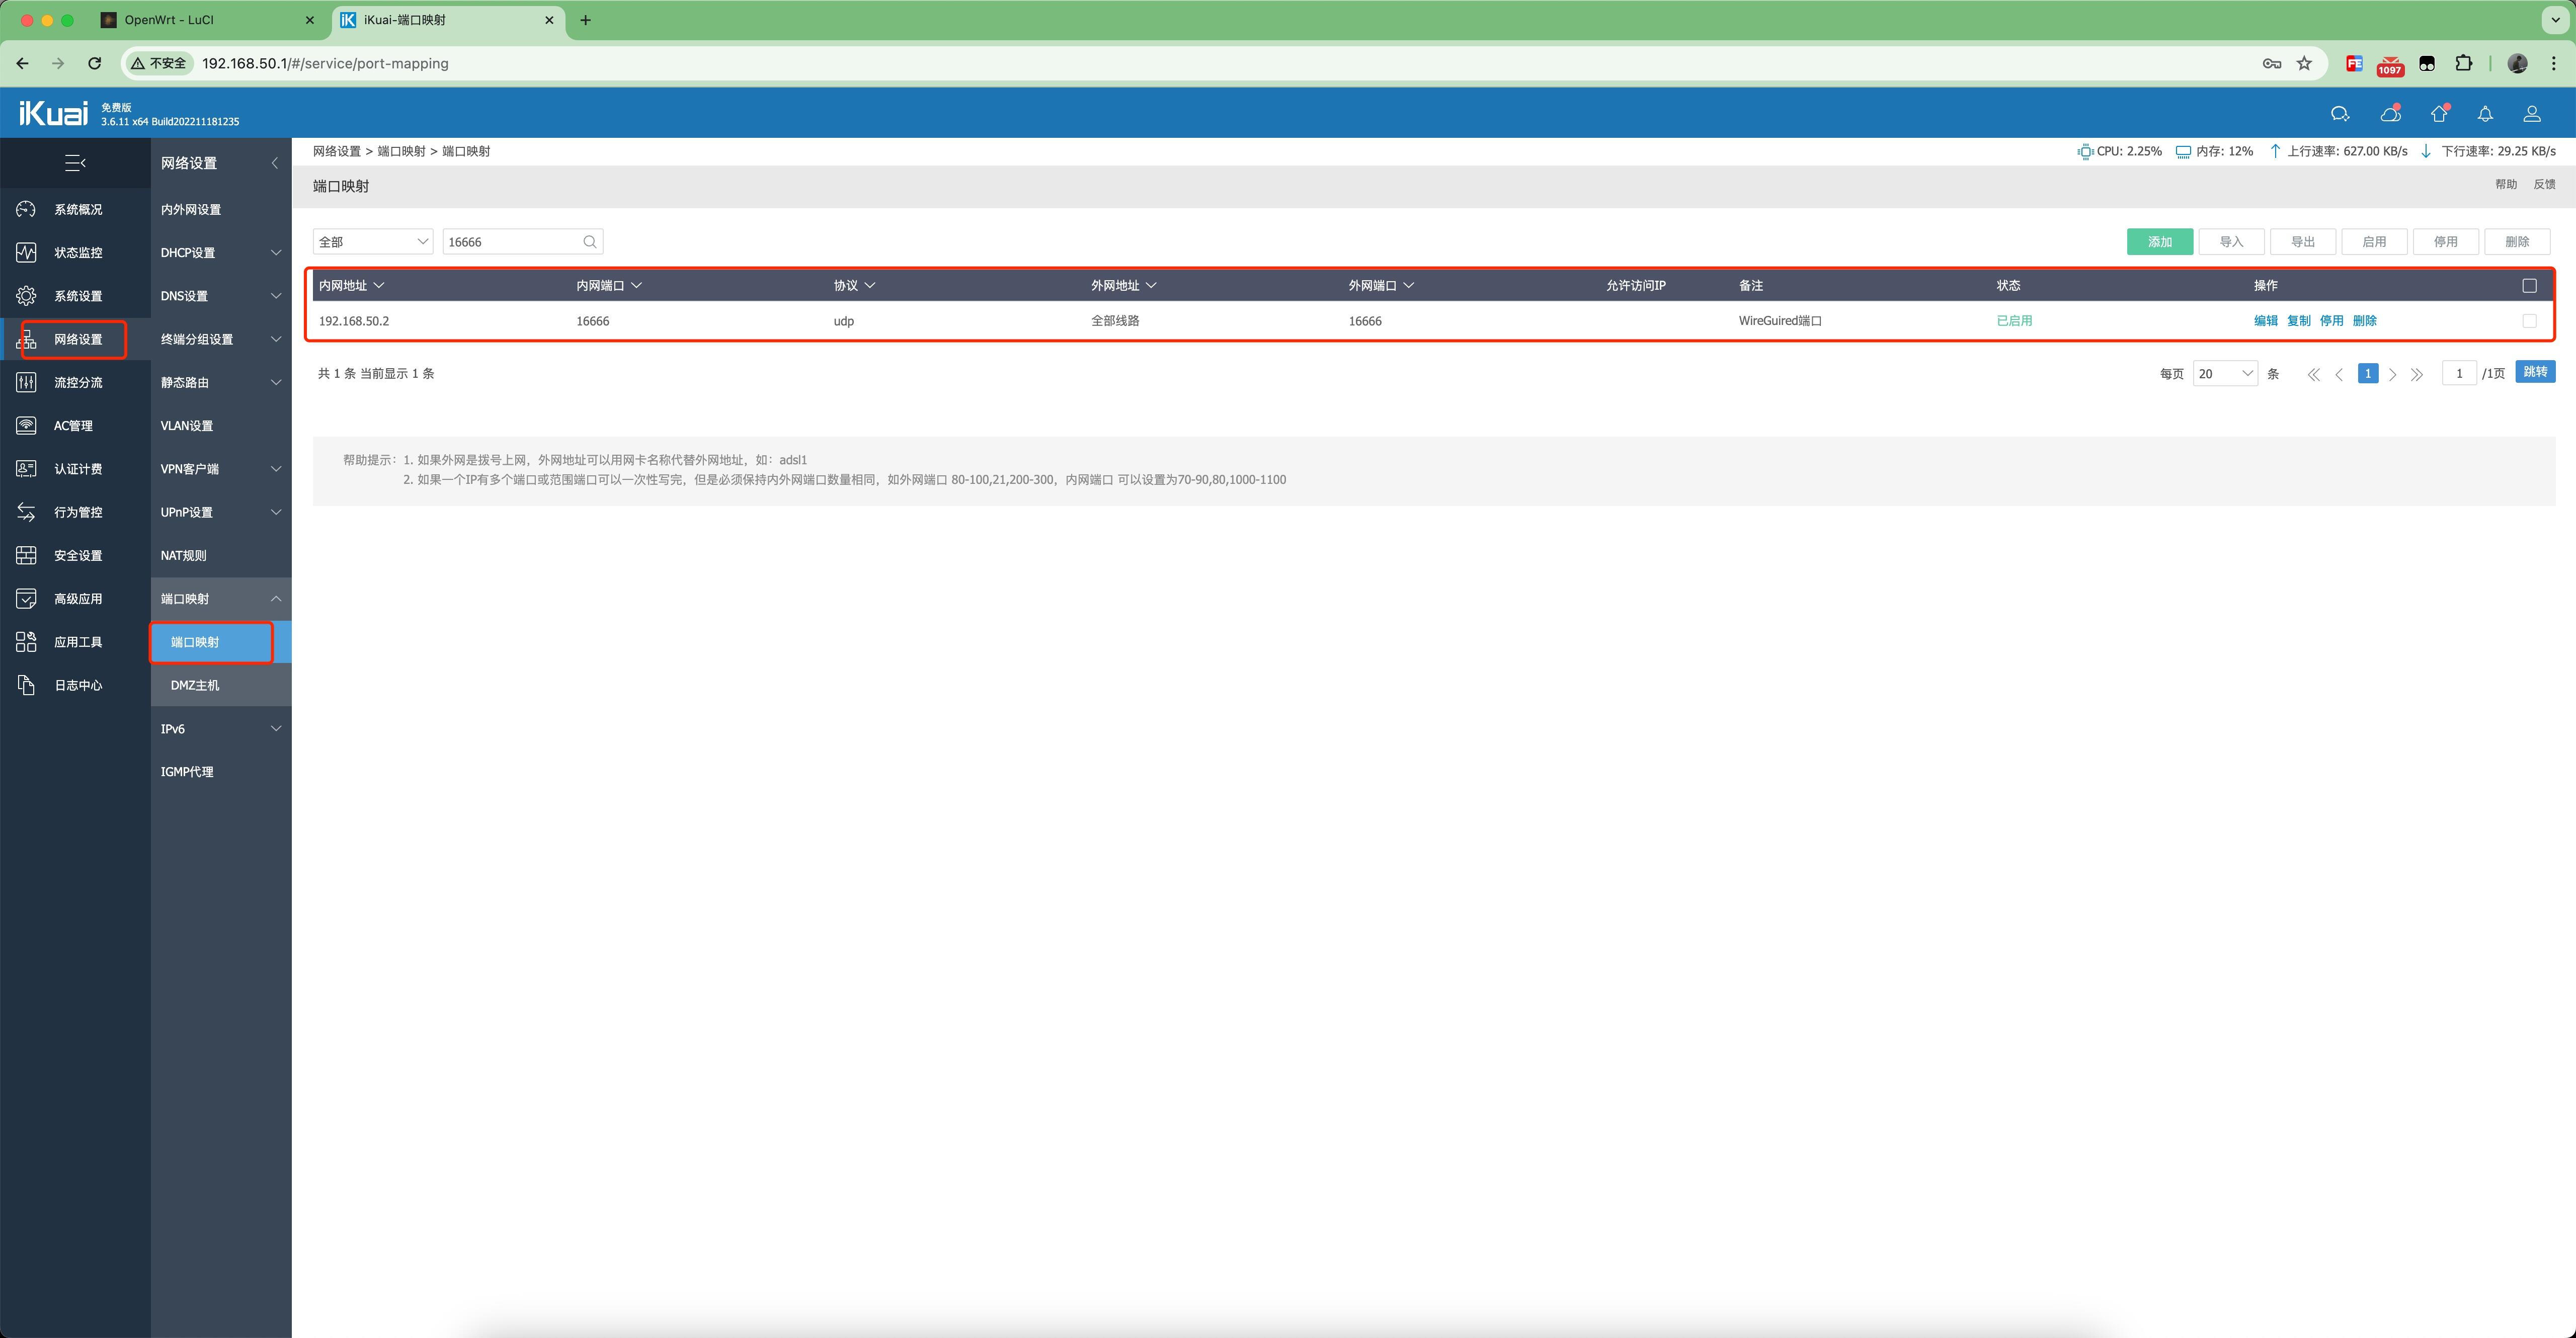Click the browser address bar URL
2576x1338 pixels.
325,63
